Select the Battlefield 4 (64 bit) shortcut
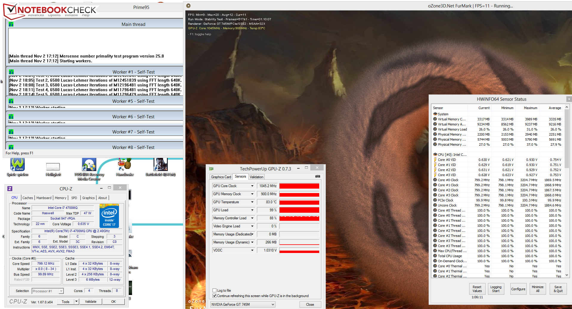The image size is (572, 309). coord(160,167)
